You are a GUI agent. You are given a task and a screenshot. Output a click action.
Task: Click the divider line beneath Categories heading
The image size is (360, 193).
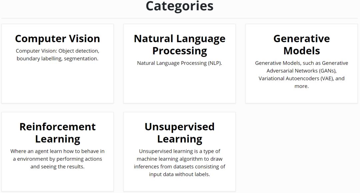179,18
